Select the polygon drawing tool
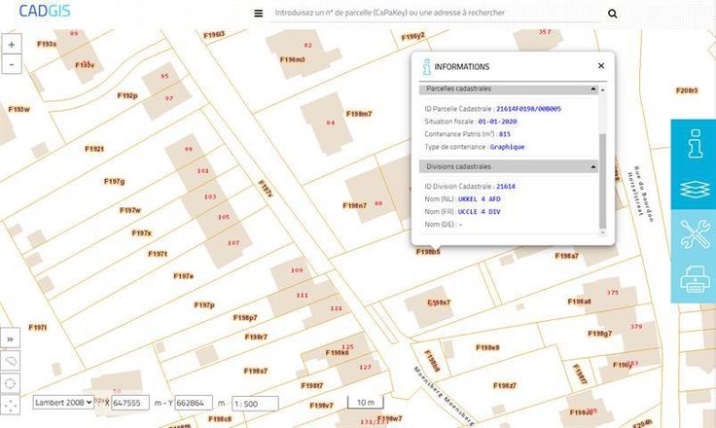 (11, 360)
